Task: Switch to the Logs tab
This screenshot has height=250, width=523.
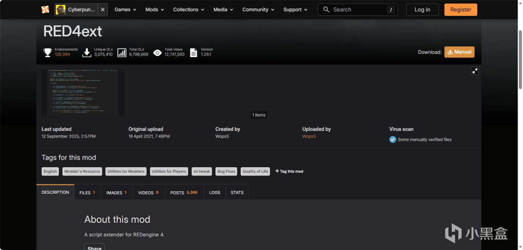Action: [215, 192]
